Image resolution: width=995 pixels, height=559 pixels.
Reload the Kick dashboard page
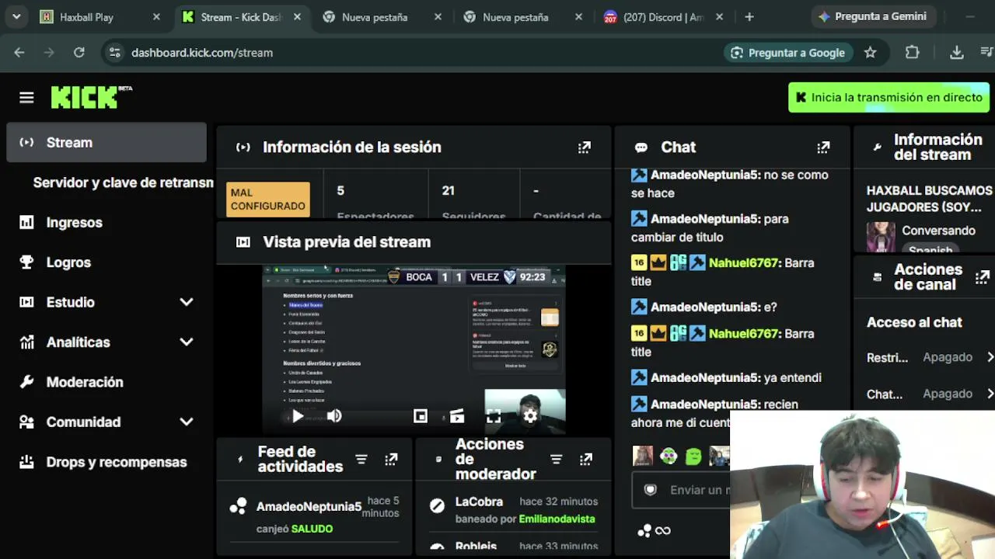point(79,53)
